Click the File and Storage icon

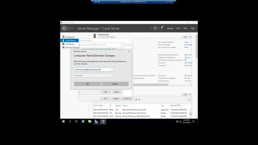(63, 48)
